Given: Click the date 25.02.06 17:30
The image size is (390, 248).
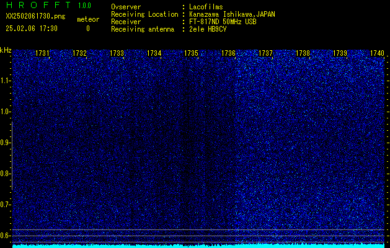Looking at the screenshot, I should [32, 29].
